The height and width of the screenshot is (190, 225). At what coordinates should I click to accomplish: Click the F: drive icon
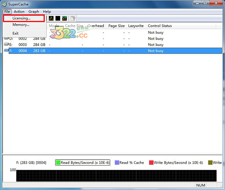[x=6, y=50]
